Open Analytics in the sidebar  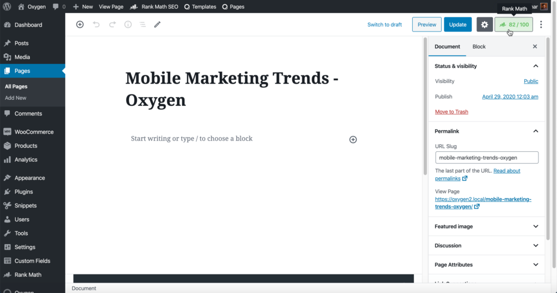[32, 160]
